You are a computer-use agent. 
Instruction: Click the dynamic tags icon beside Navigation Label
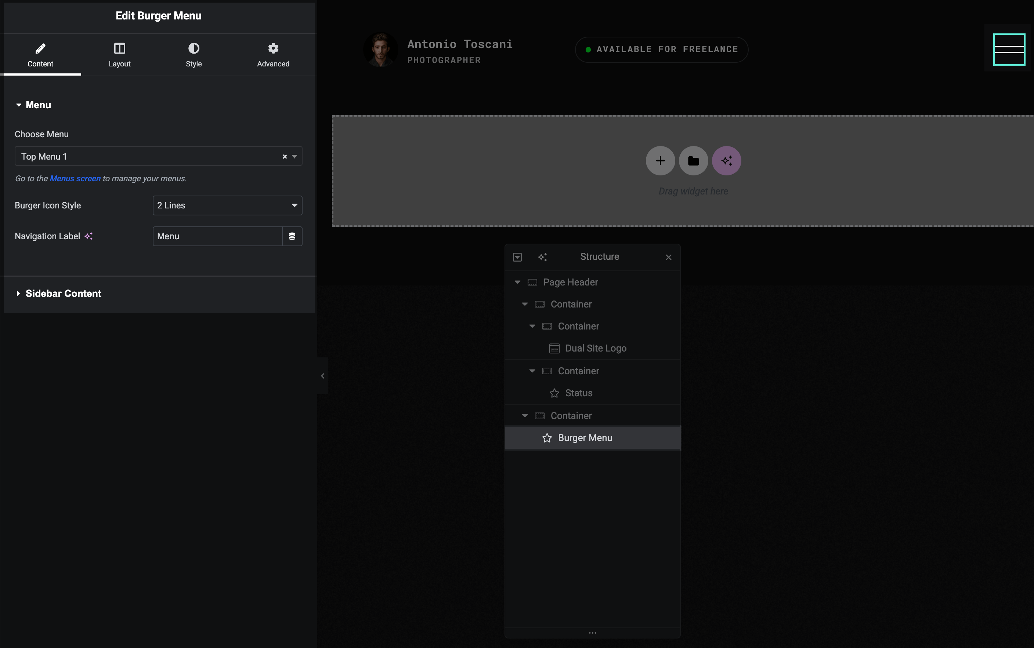[292, 236]
